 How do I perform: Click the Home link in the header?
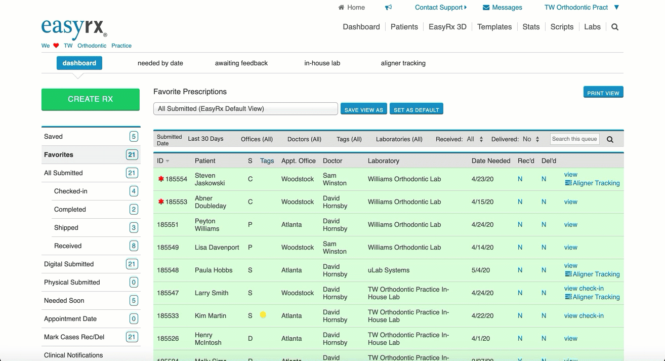click(x=356, y=8)
